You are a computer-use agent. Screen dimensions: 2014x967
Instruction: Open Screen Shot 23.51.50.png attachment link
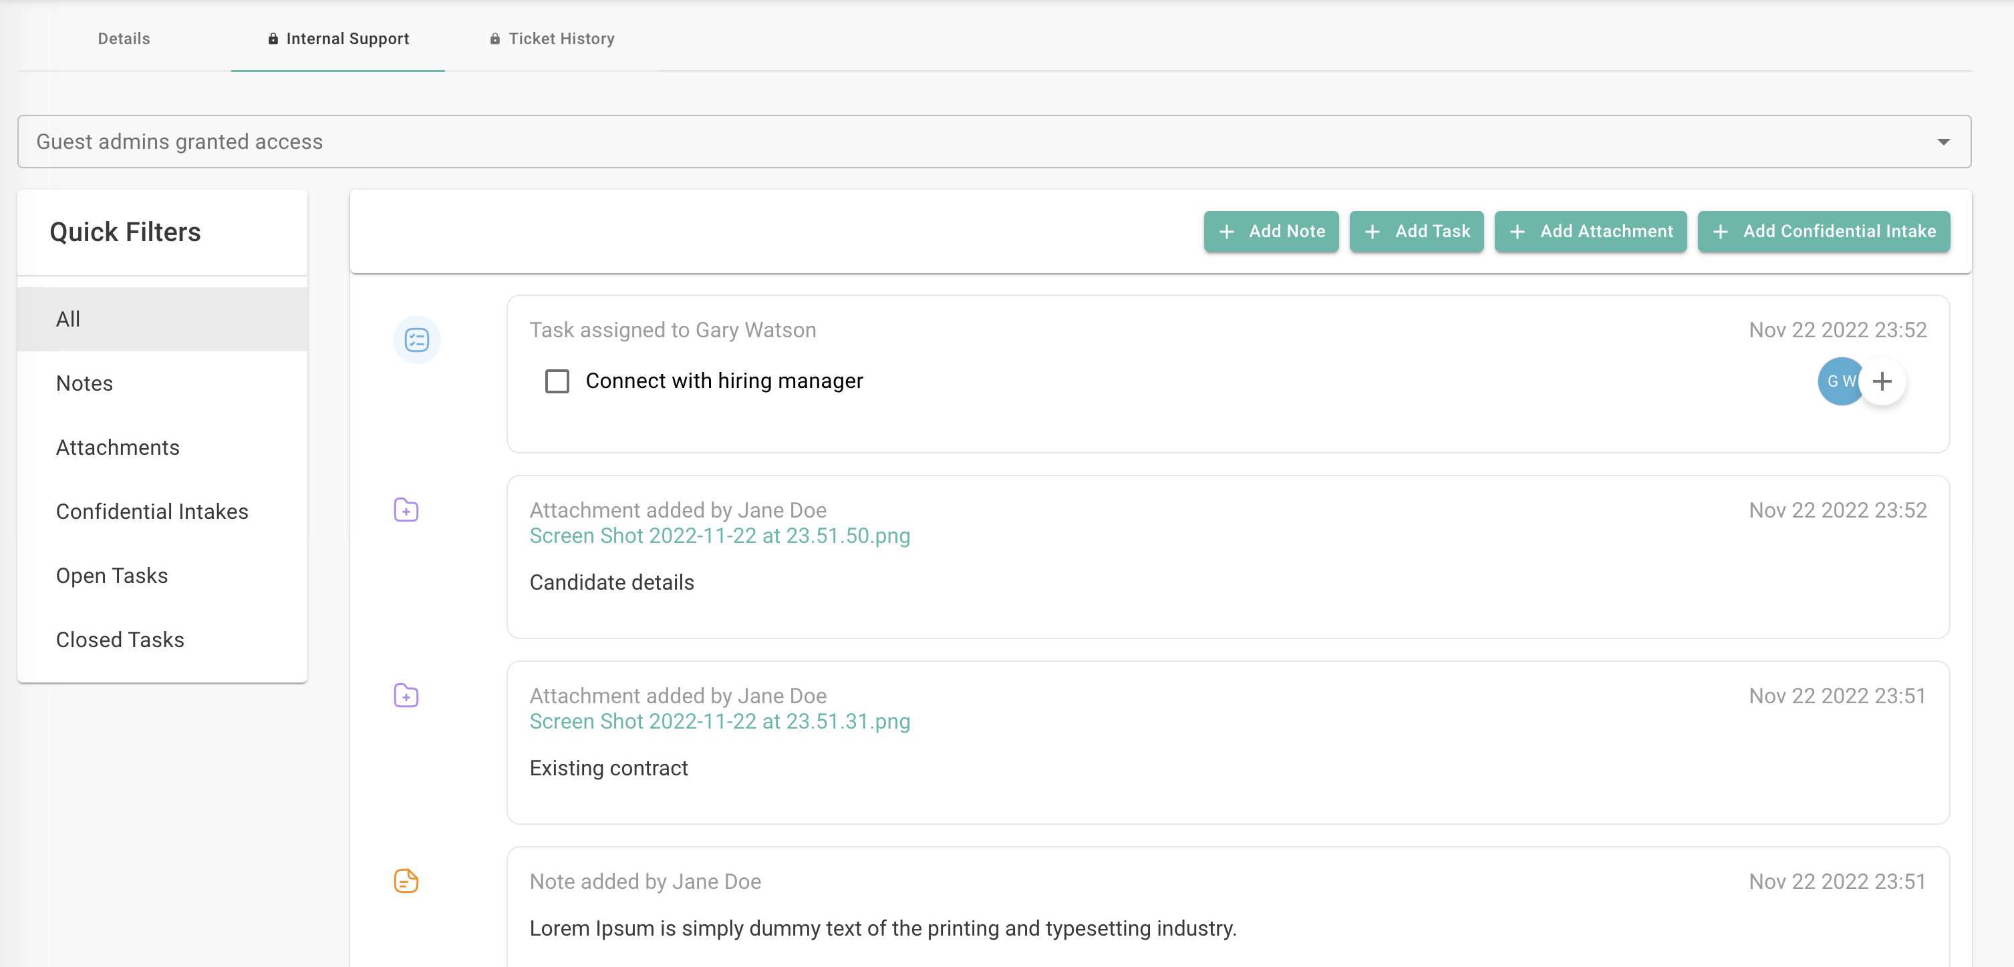click(719, 536)
